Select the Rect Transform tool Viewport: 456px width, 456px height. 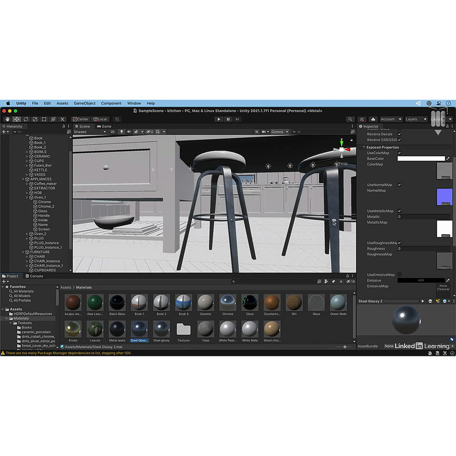tap(44, 119)
